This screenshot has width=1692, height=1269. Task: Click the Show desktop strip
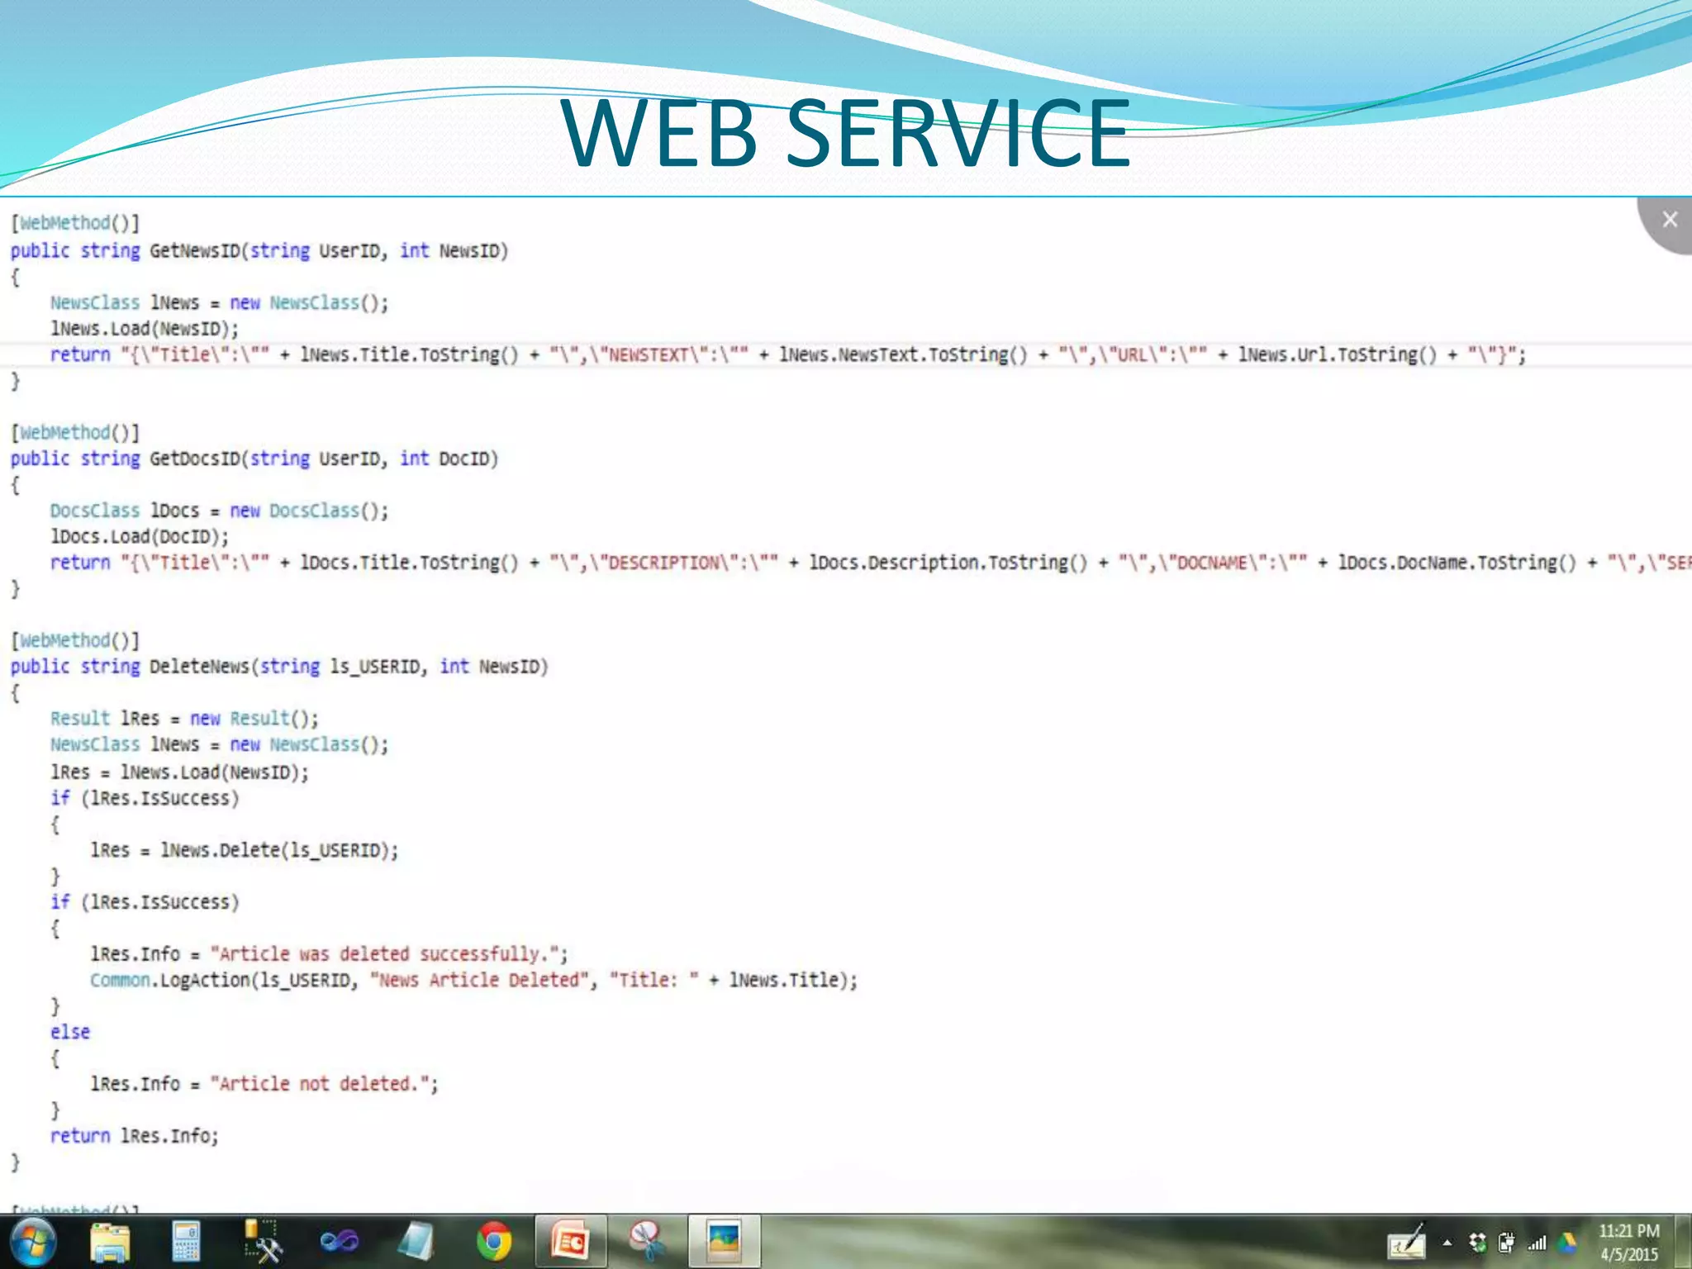pos(1684,1242)
